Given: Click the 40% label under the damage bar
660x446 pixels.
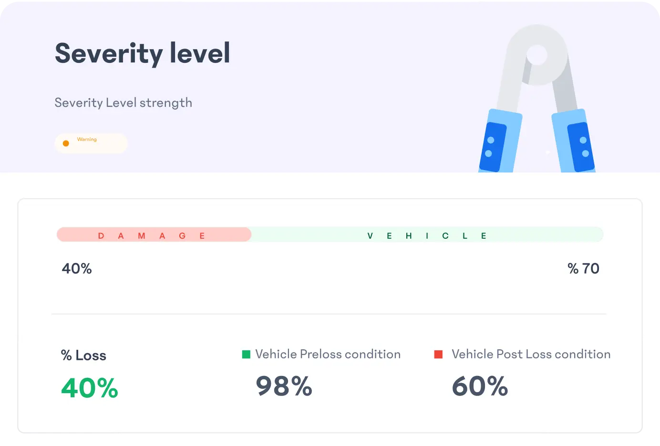Looking at the screenshot, I should coord(77,269).
